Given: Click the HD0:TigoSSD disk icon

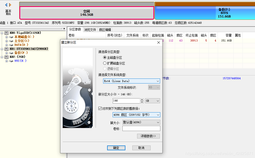Looking at the screenshot, I should pos(6,33).
